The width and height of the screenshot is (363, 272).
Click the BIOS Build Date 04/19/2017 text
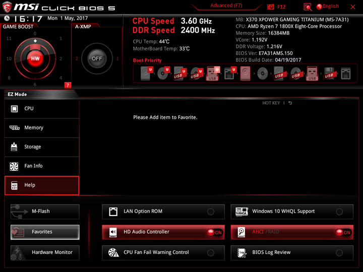[268, 60]
